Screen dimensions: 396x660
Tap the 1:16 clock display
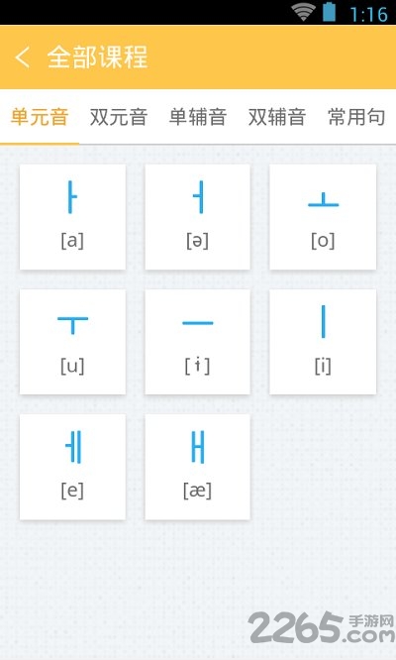coord(368,14)
